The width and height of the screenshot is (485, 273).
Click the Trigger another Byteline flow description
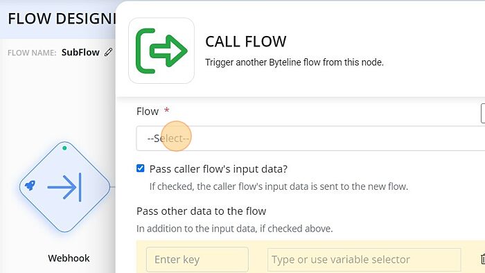pyautogui.click(x=294, y=62)
